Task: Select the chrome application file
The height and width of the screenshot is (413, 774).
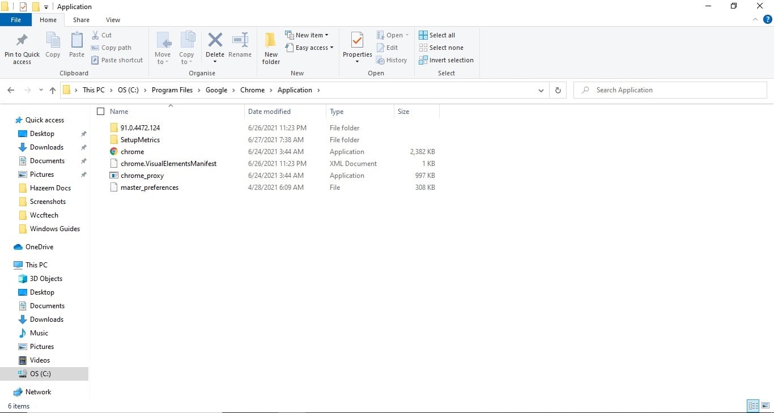Action: coord(132,152)
